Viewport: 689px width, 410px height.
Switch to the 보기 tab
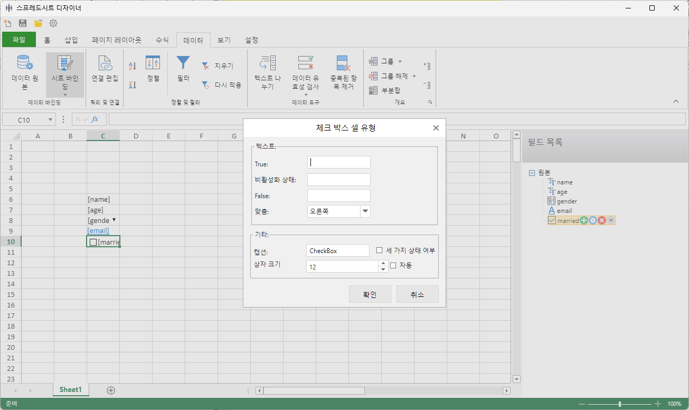coord(224,40)
